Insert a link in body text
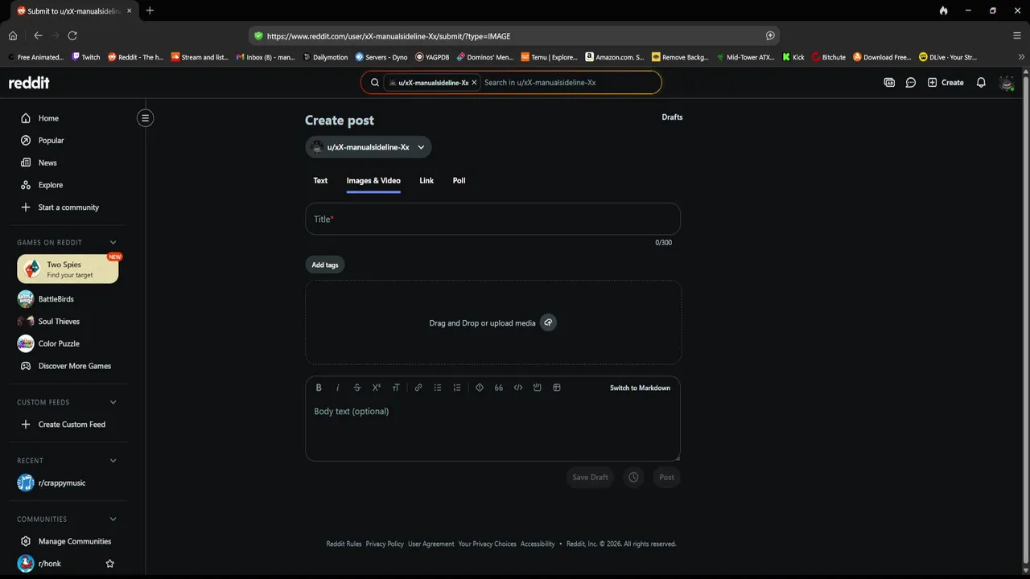Viewport: 1030px width, 579px height. (418, 388)
